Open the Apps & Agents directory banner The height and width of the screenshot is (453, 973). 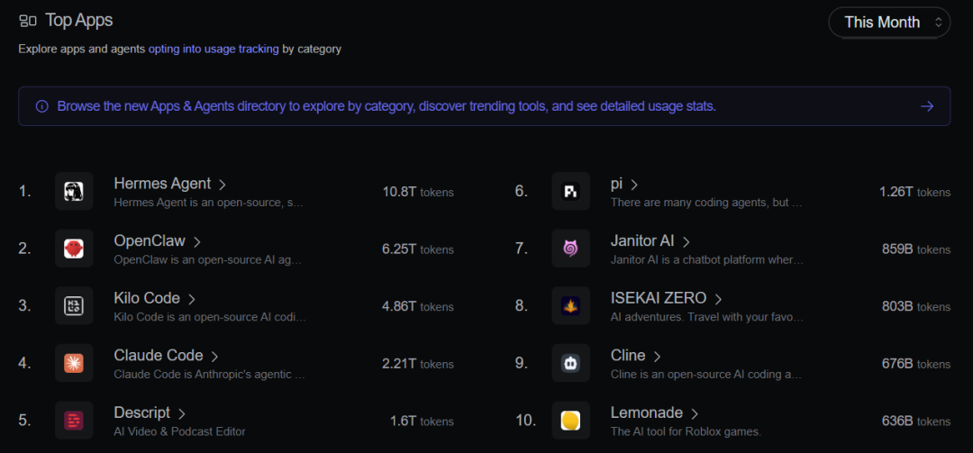point(484,106)
